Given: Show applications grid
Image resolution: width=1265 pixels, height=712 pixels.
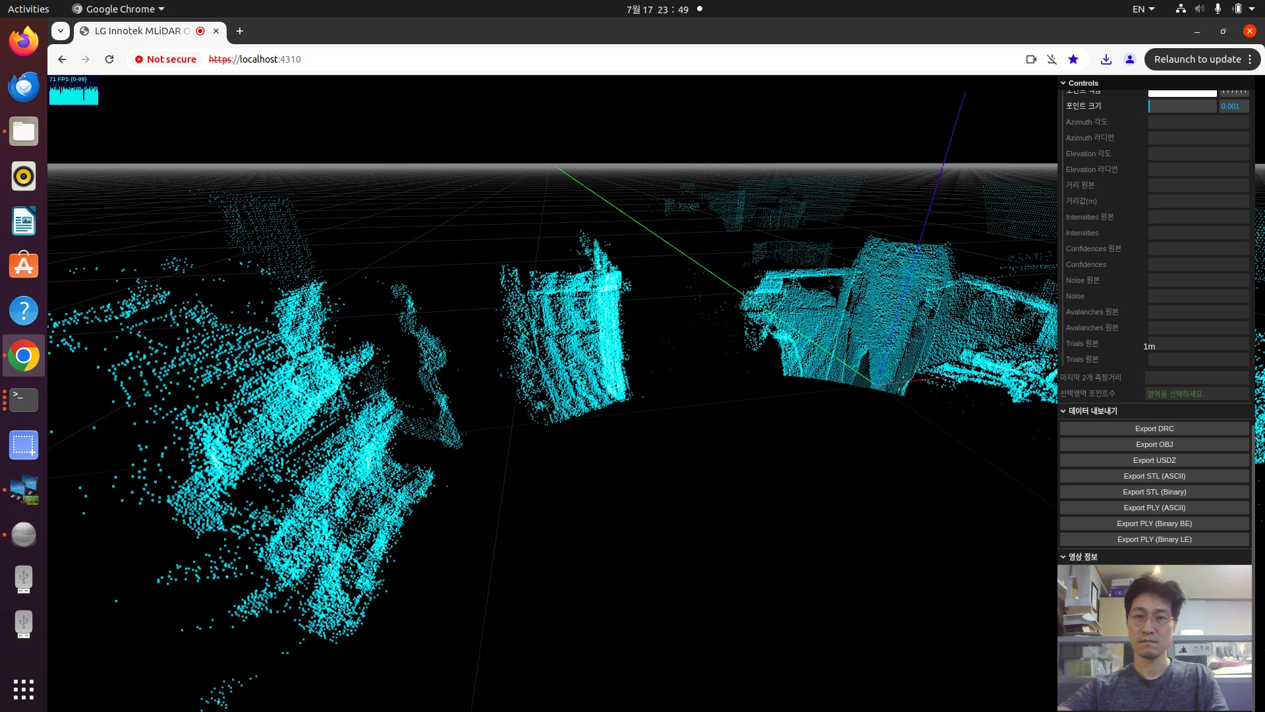Looking at the screenshot, I should point(24,689).
